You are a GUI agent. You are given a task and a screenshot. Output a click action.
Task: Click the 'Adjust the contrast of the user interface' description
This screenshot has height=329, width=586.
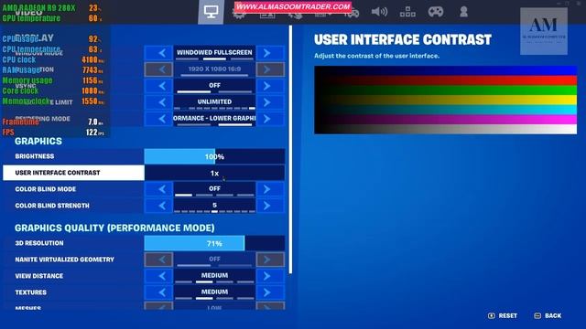376,56
